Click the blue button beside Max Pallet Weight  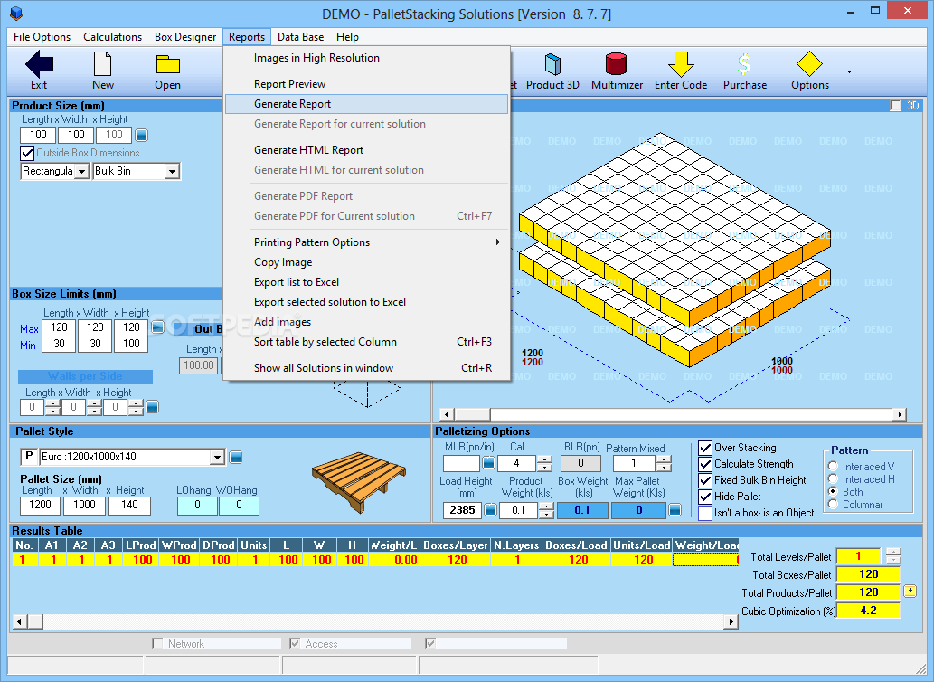tap(675, 510)
